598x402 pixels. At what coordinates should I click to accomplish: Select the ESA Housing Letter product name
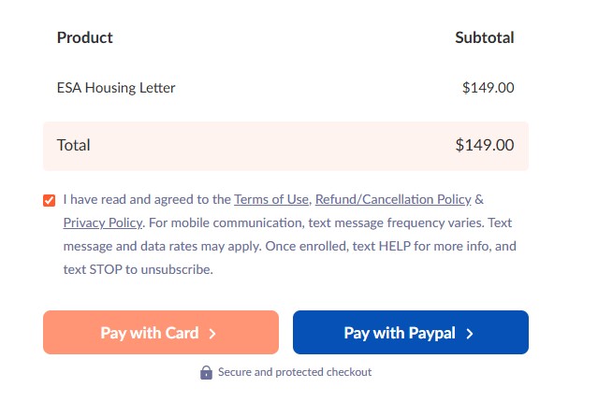tap(116, 88)
